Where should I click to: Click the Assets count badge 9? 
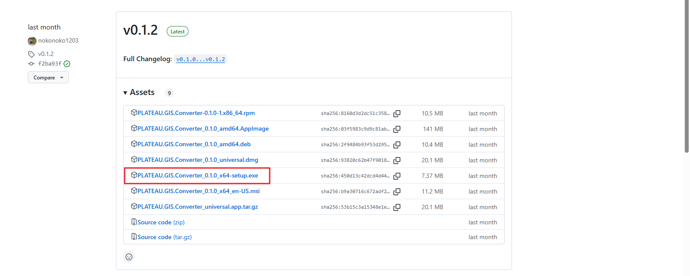pos(169,93)
